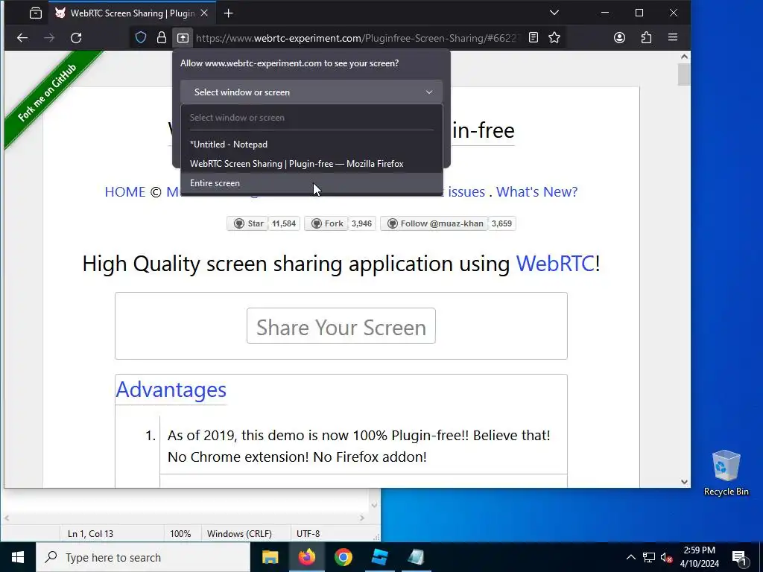Choose Entire screen option
Viewport: 763px width, 572px height.
point(311,183)
